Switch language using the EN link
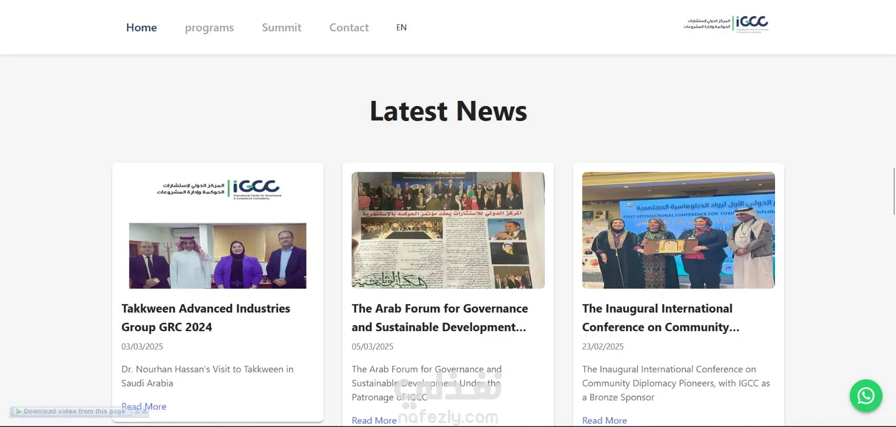The height and width of the screenshot is (427, 896). click(402, 27)
